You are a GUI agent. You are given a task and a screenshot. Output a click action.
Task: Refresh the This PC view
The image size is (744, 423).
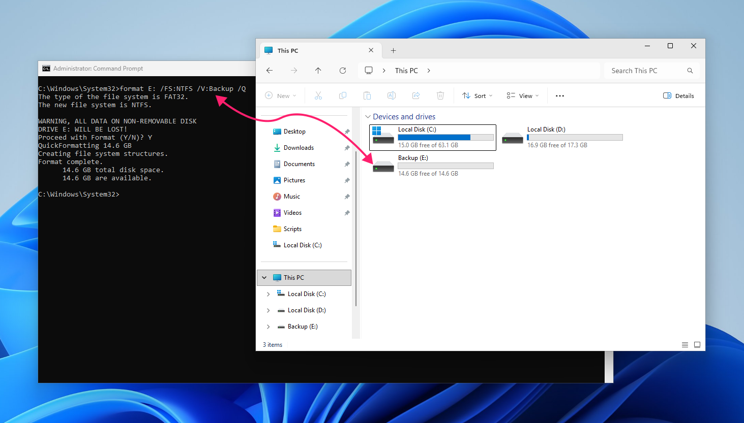tap(343, 71)
